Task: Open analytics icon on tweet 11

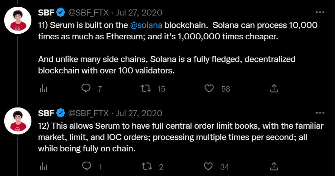Action: click(x=44, y=89)
